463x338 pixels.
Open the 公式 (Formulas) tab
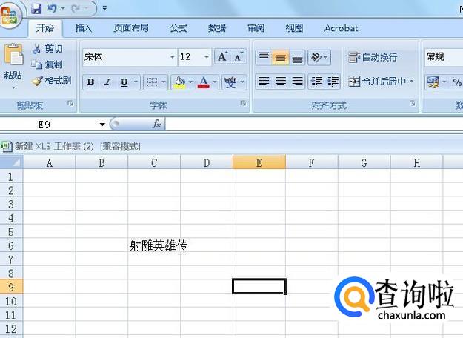(x=179, y=28)
